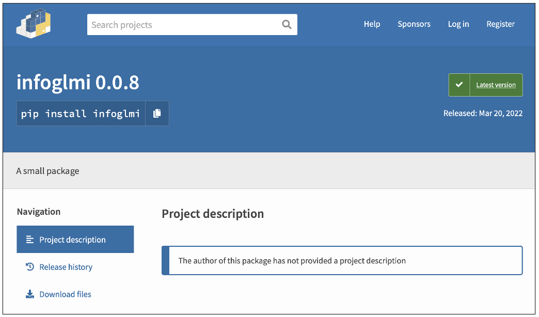Viewport: 539px width, 317px height.
Task: Focus the Search projects input field
Action: (183, 25)
